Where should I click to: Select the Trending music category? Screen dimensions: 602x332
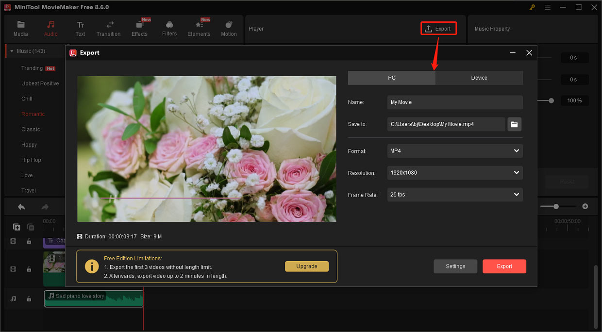coord(32,68)
